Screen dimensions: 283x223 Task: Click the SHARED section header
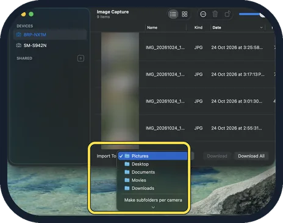[x=24, y=59]
